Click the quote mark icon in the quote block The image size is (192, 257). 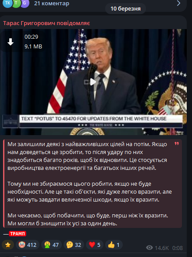(177, 143)
